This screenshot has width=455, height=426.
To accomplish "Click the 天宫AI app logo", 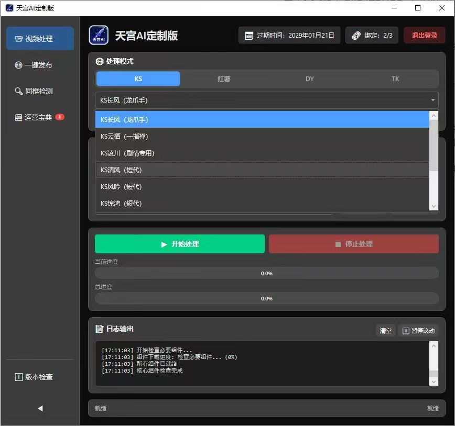I will click(99, 36).
